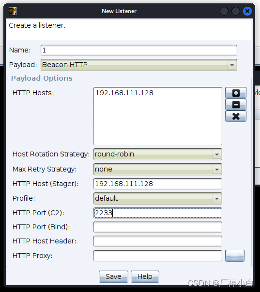Click the maximize circle in title bar
This screenshot has width=260, height=292.
click(236, 11)
